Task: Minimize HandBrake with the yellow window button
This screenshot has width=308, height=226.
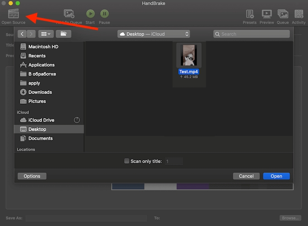Action: click(x=10, y=3)
